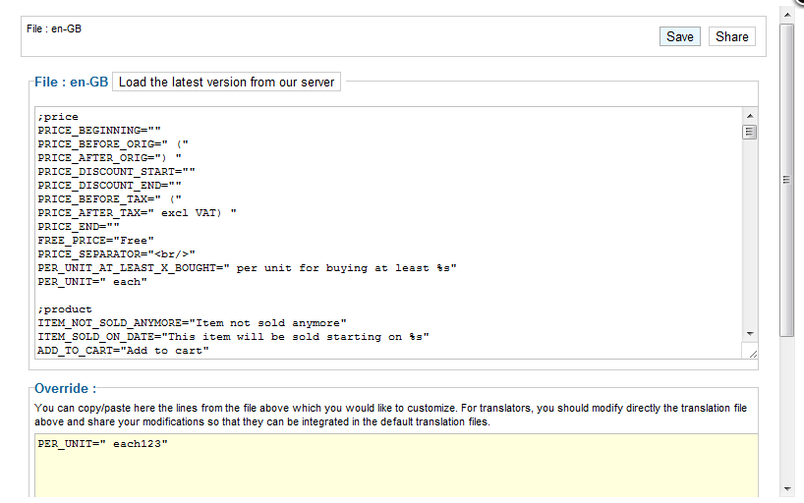
Task: Click the "Override :" section heading
Action: [65, 389]
